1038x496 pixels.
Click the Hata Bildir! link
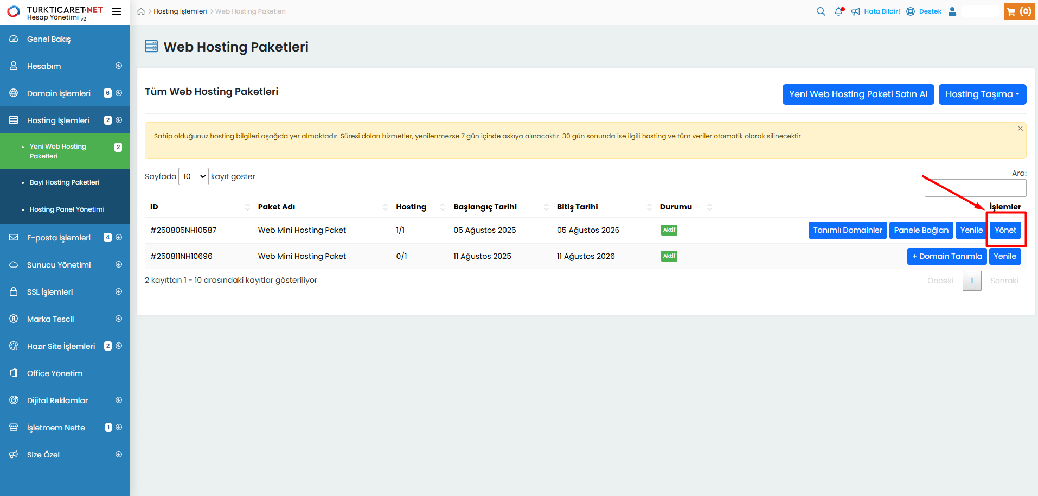coord(876,11)
